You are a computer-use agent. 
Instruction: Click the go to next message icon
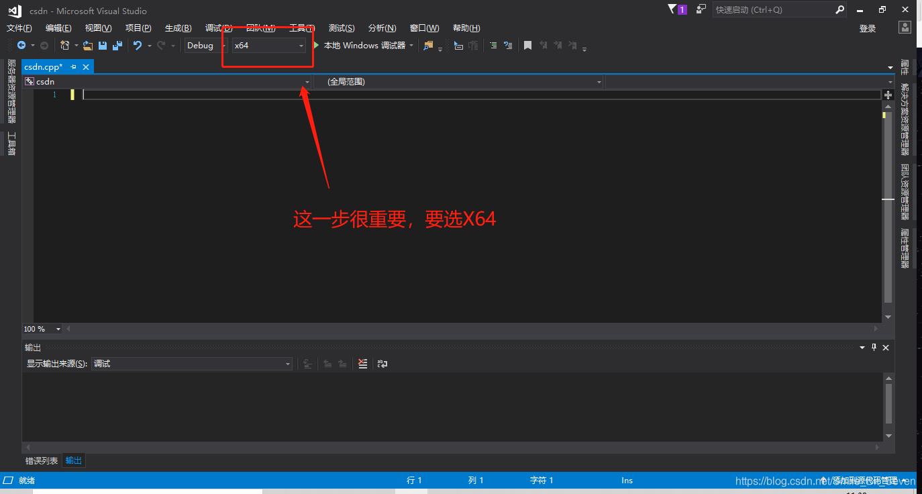pos(342,364)
